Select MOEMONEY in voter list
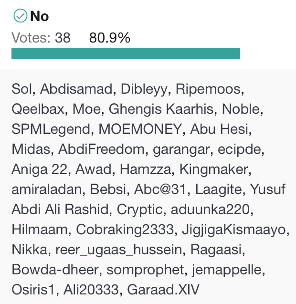 point(140,129)
